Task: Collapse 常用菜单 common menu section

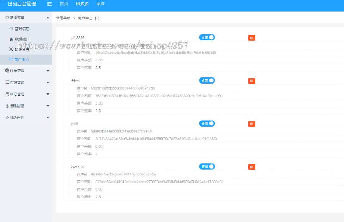Action: [26, 17]
